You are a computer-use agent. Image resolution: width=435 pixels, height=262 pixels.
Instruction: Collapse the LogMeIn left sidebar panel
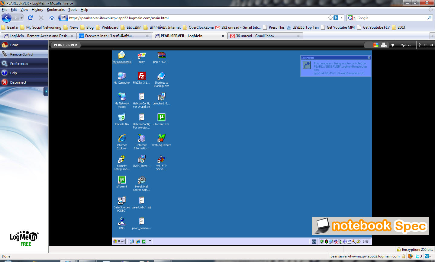(x=46, y=91)
